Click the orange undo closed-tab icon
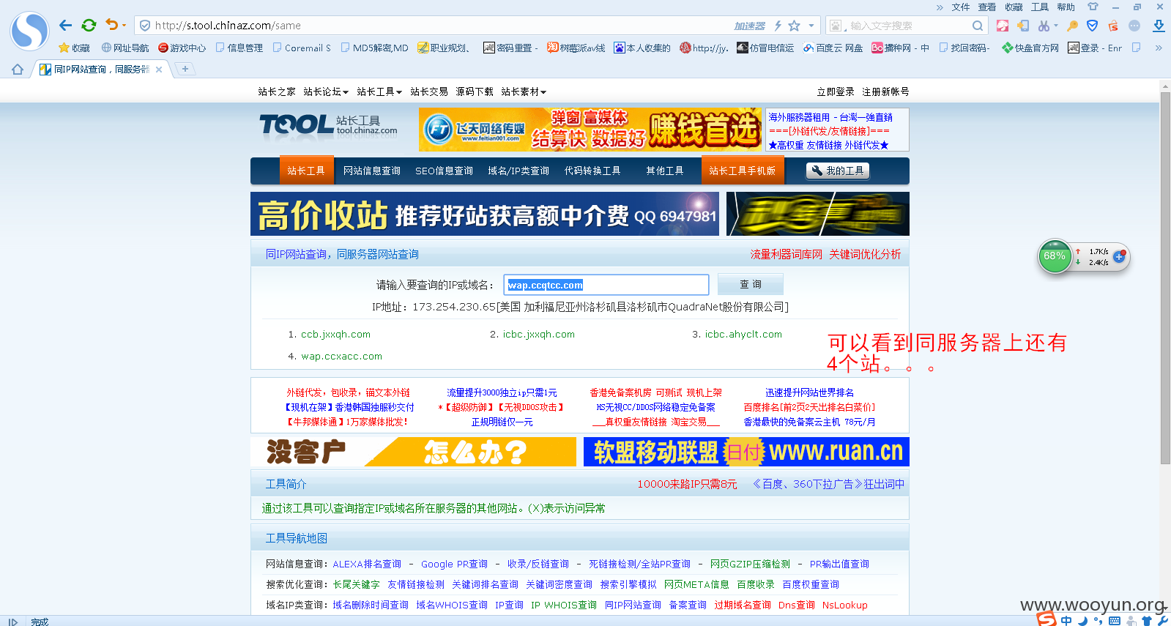 [x=111, y=25]
